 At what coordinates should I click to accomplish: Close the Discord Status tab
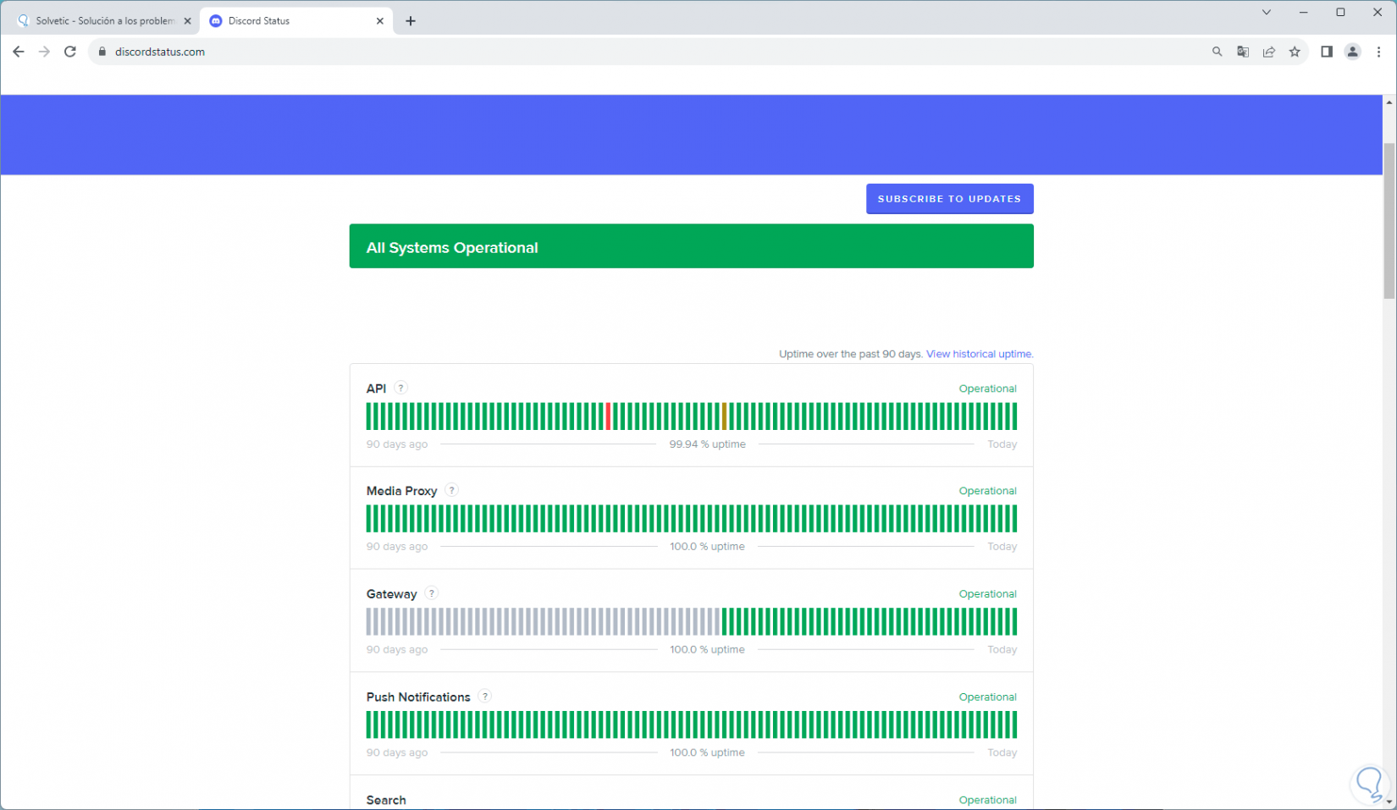pyautogui.click(x=379, y=21)
